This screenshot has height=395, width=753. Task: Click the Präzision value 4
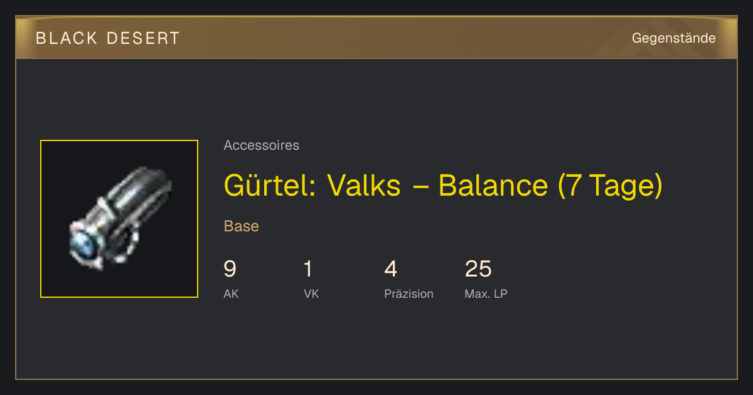pyautogui.click(x=390, y=269)
